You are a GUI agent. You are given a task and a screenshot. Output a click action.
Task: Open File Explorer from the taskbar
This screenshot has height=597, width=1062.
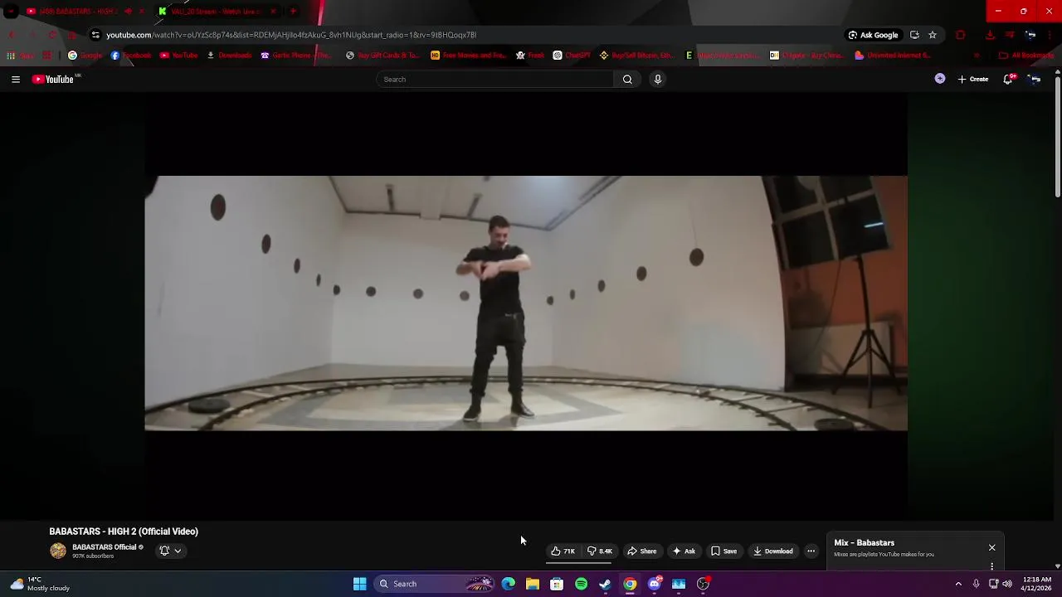pos(533,584)
